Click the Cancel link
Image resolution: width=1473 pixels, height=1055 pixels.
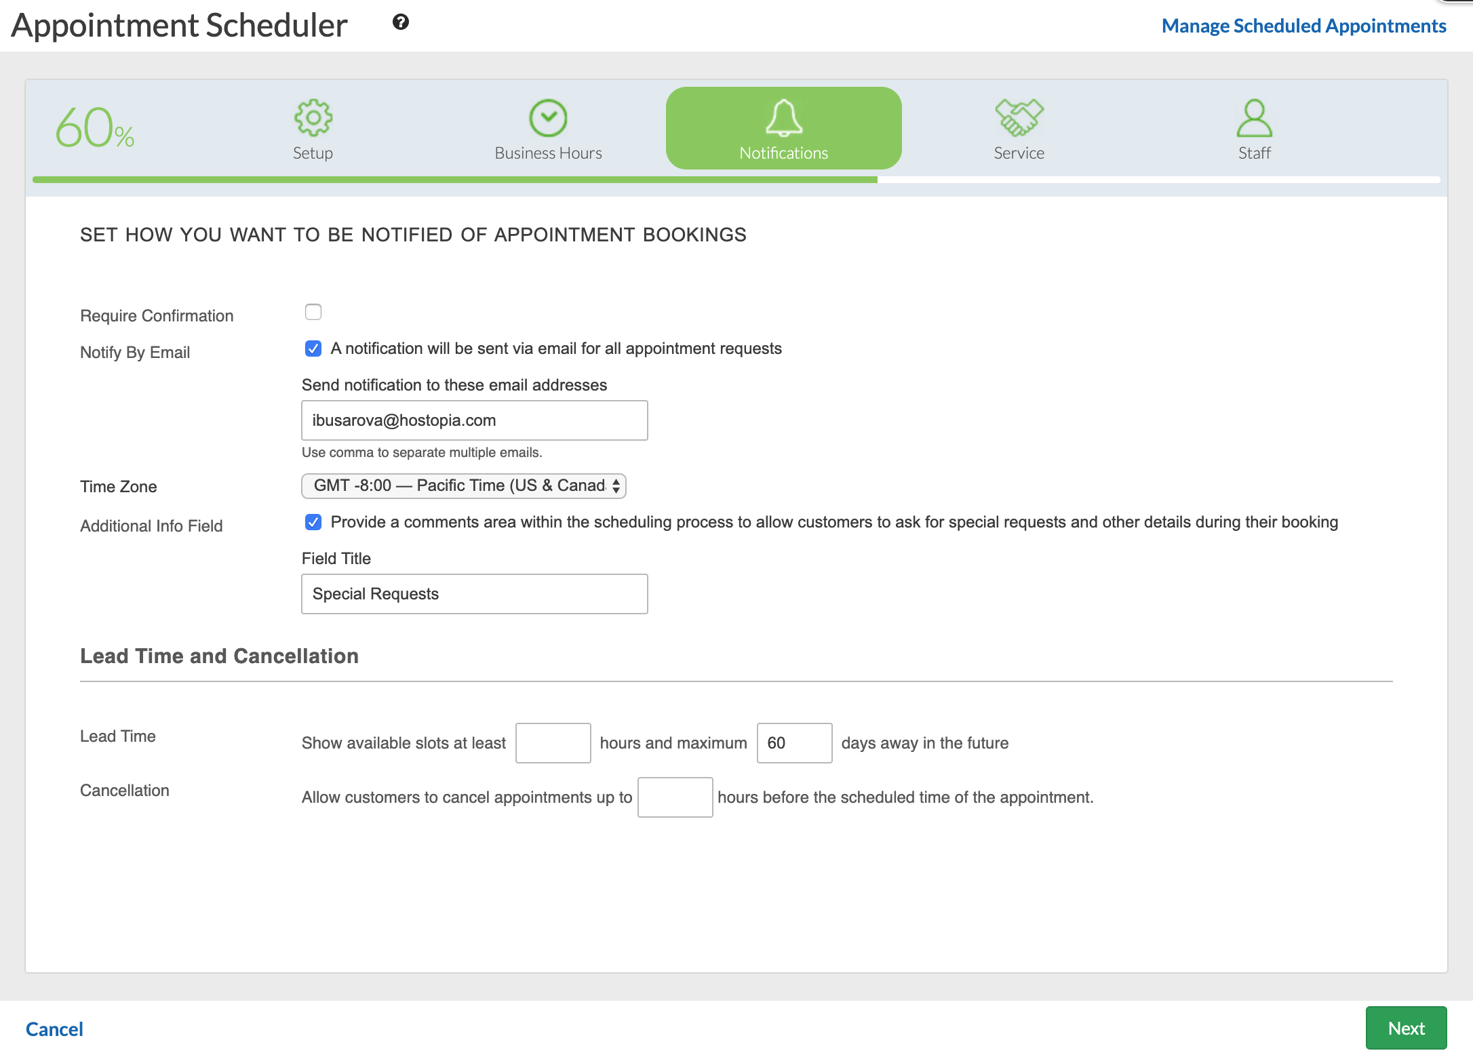[54, 1029]
